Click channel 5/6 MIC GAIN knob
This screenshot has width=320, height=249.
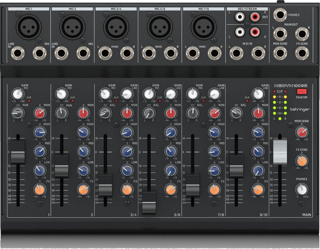(x=149, y=94)
